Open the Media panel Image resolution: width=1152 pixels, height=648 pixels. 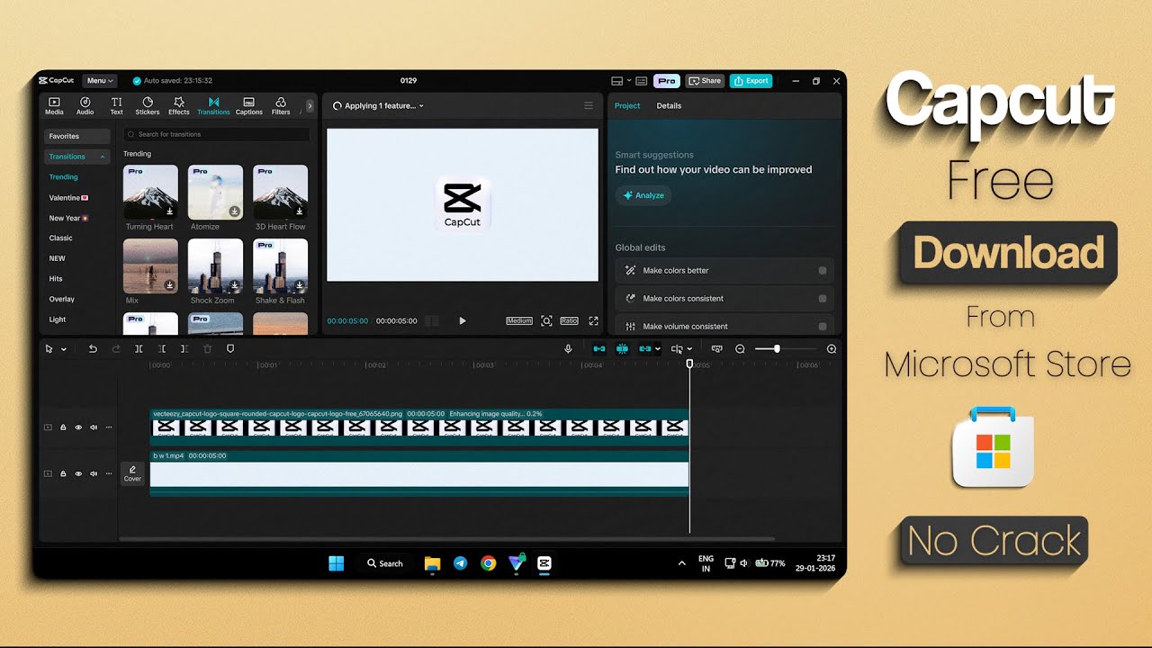tap(54, 106)
